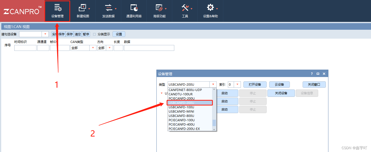Click the 实时保存 button
This screenshot has width=371, height=152.
pyautogui.click(x=58, y=34)
